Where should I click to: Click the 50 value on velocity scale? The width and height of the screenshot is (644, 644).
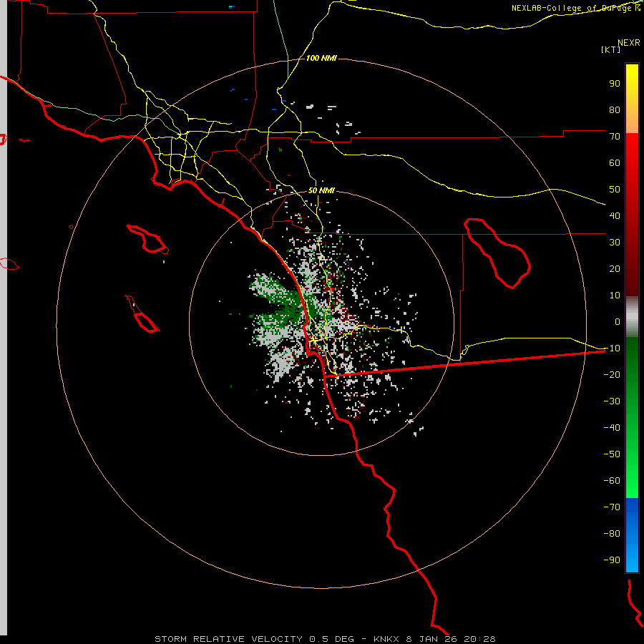tap(615, 190)
